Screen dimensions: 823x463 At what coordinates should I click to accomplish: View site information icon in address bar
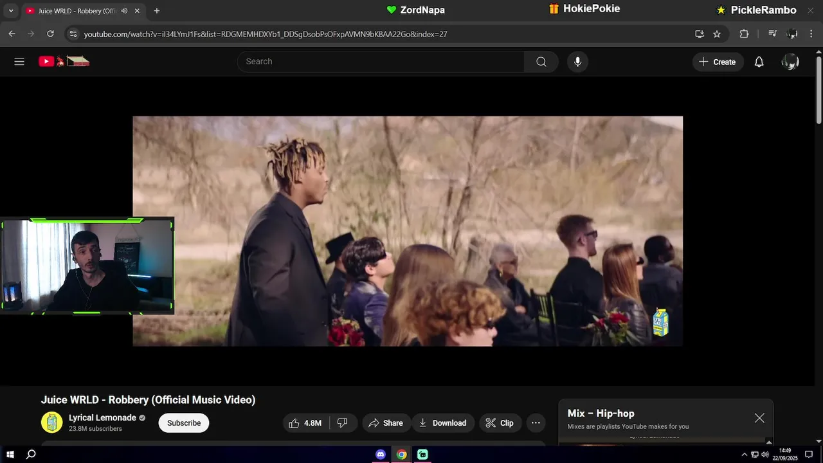(x=73, y=34)
